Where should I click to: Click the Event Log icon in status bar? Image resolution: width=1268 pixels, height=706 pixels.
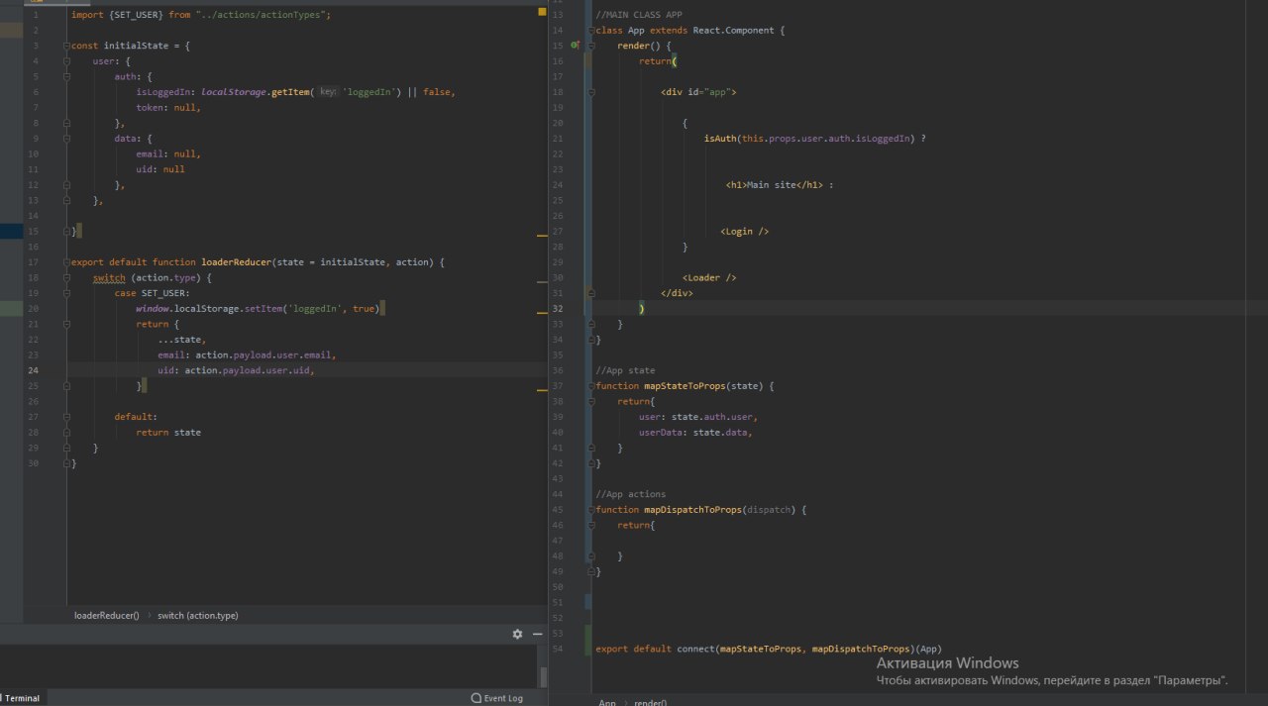coord(476,698)
